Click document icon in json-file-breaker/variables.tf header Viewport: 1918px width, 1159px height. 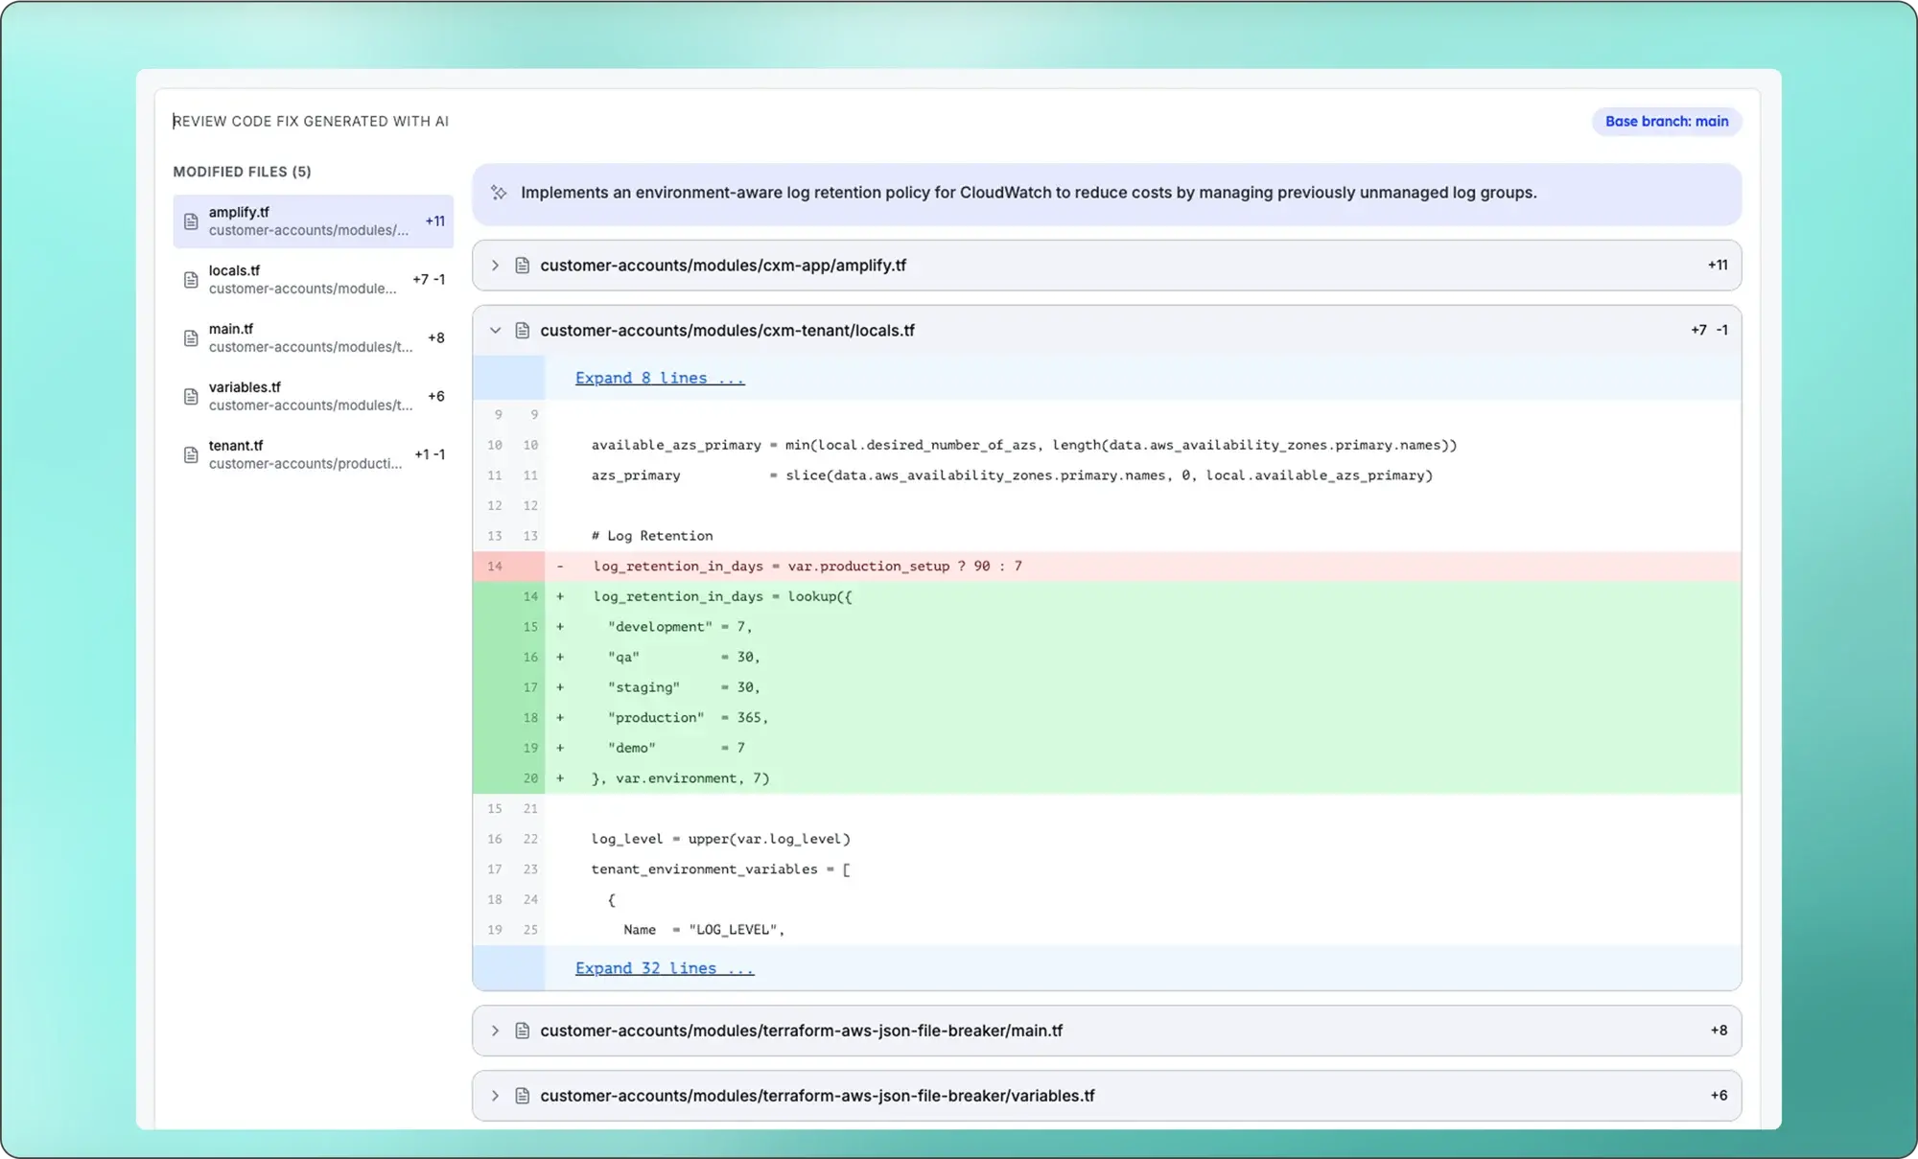coord(523,1097)
